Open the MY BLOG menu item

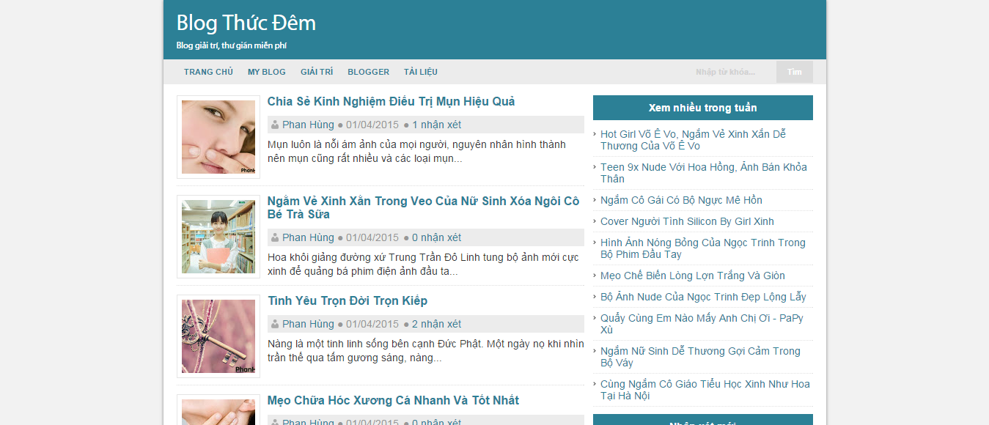[267, 72]
